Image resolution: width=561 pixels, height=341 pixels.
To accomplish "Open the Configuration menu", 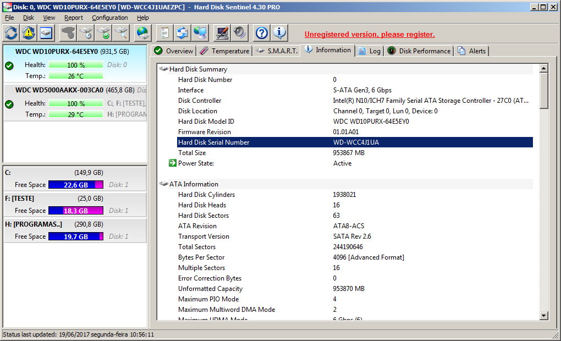I will (x=110, y=18).
